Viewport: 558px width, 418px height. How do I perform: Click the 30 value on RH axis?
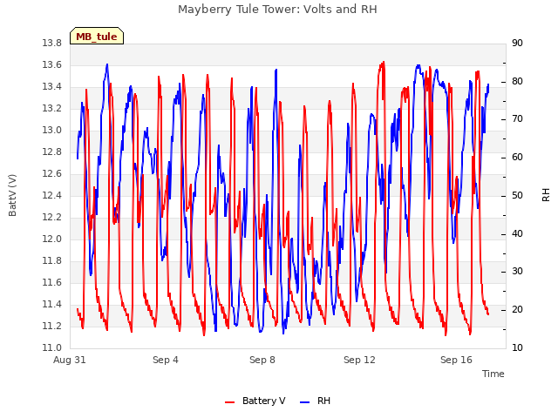517,272
